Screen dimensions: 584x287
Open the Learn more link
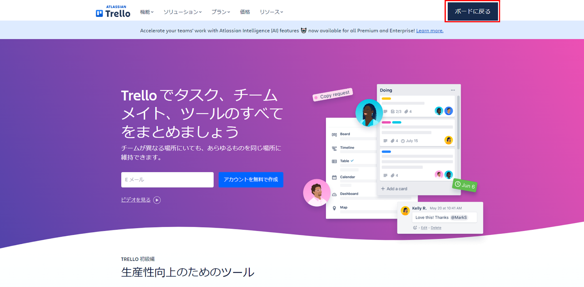[x=430, y=31]
